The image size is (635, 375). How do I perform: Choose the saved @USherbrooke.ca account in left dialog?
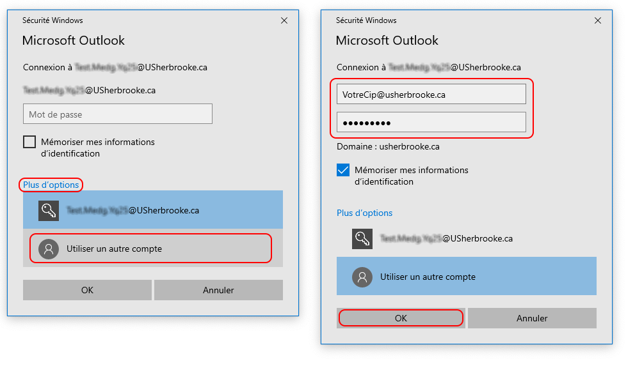(x=152, y=210)
